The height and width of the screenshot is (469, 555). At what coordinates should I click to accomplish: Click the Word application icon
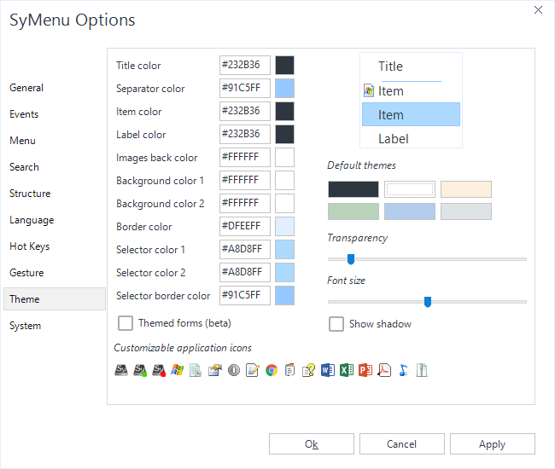pos(328,370)
